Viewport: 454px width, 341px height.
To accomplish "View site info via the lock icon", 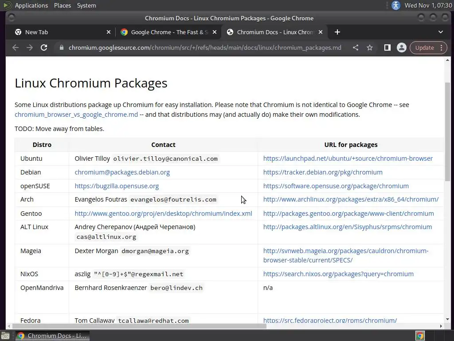I will [61, 48].
